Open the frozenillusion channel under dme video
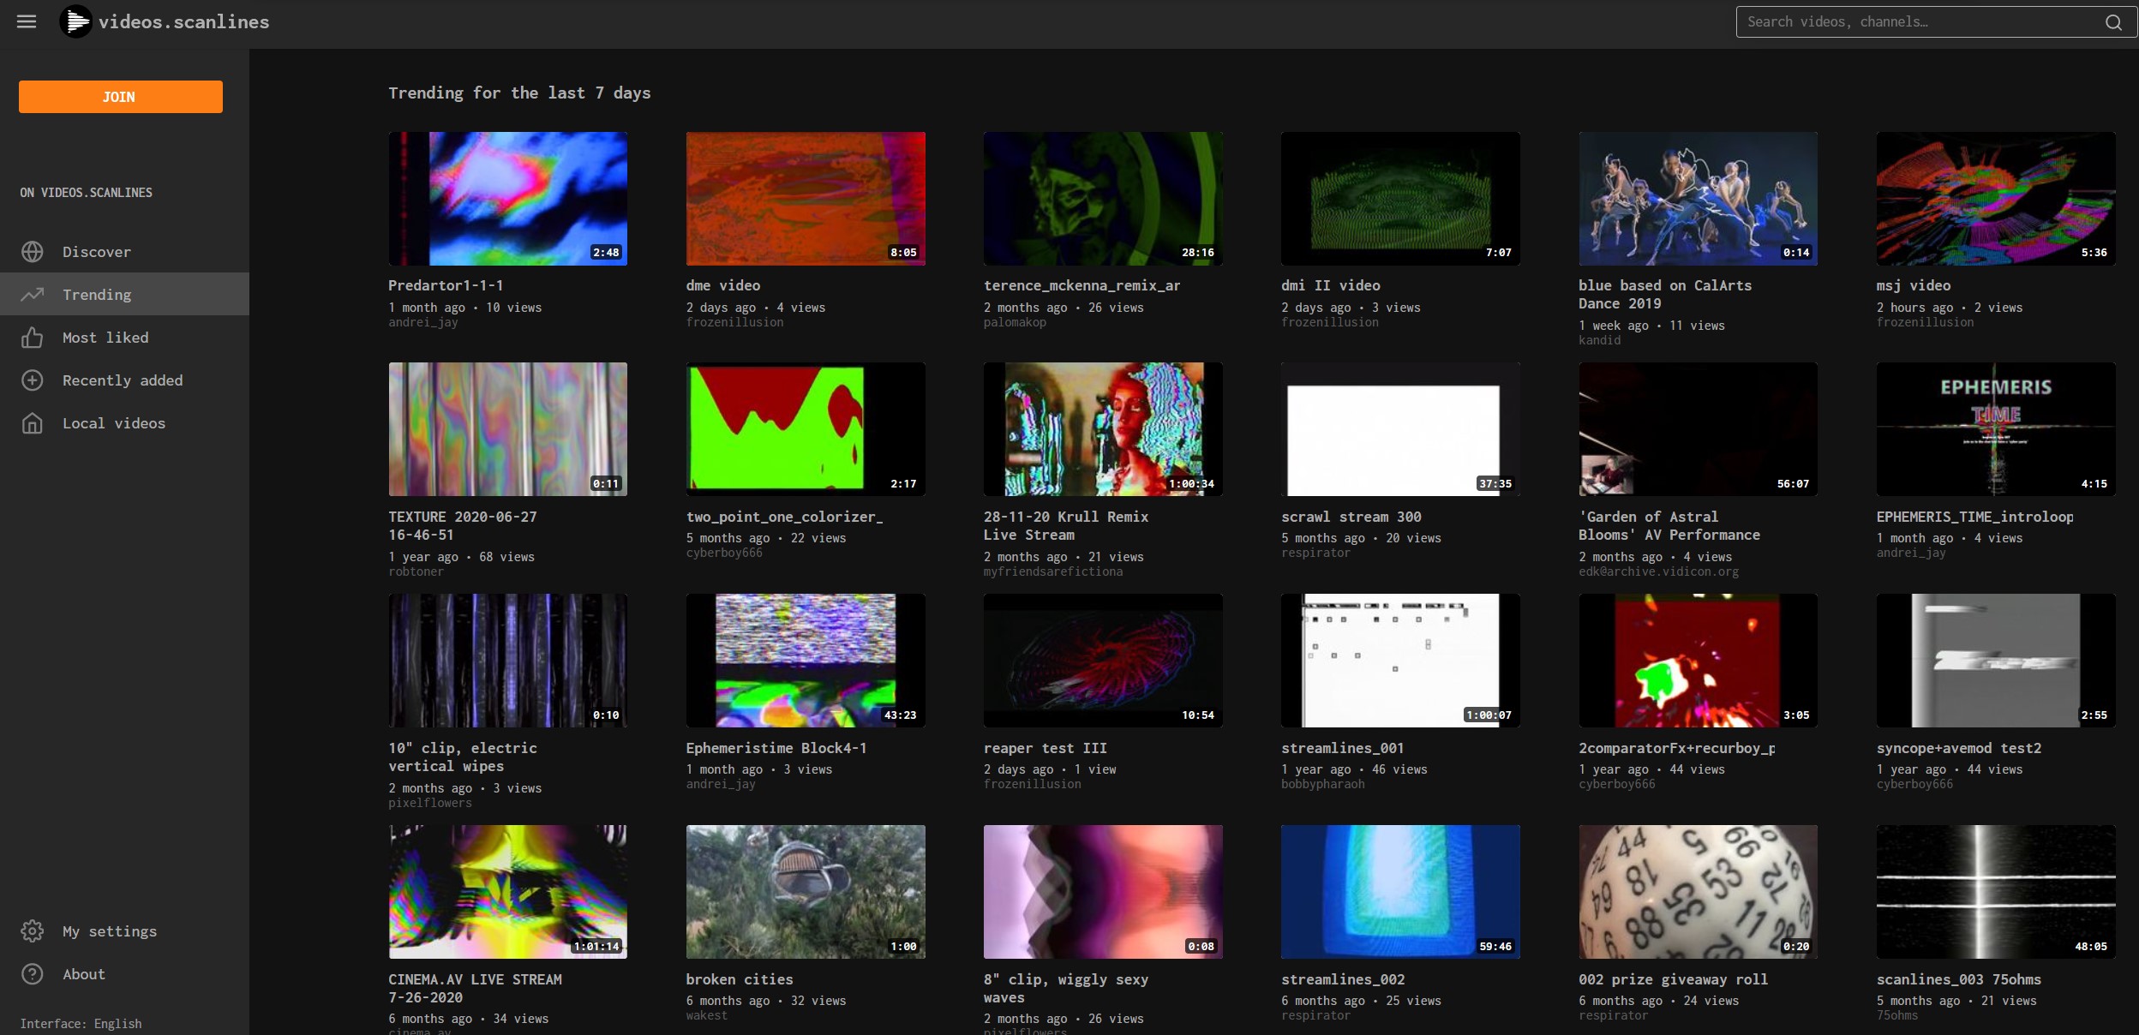2139x1035 pixels. [x=734, y=323]
